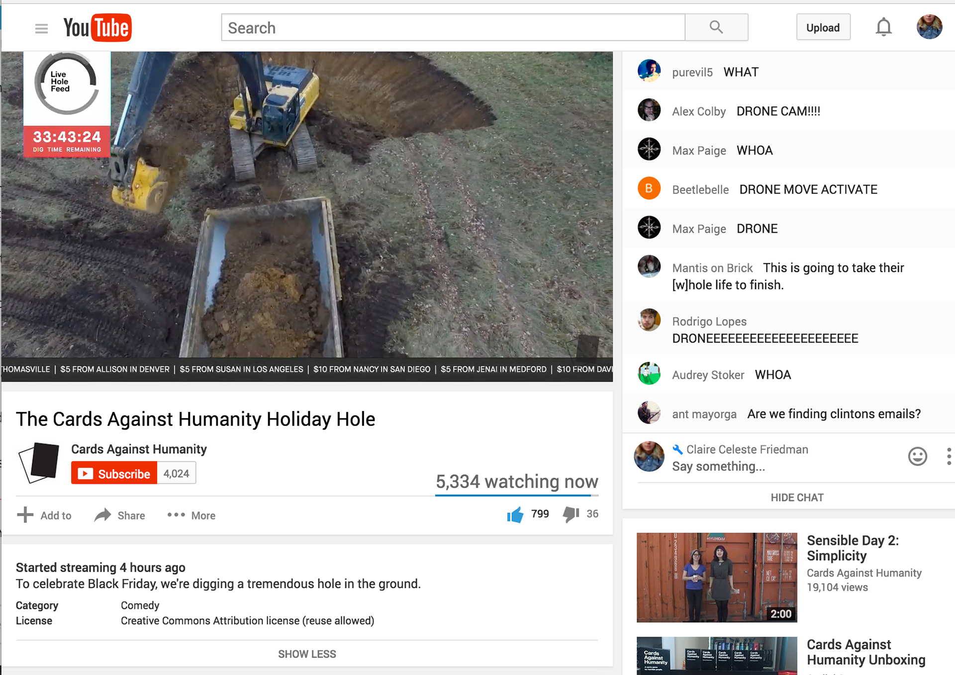
Task: Open Cards Against Humanity Unboxing thumbnail
Action: tap(717, 656)
